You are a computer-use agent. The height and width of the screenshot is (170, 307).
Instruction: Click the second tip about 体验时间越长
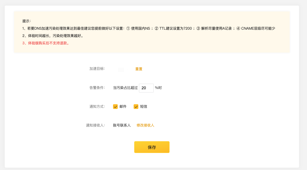click(53, 36)
